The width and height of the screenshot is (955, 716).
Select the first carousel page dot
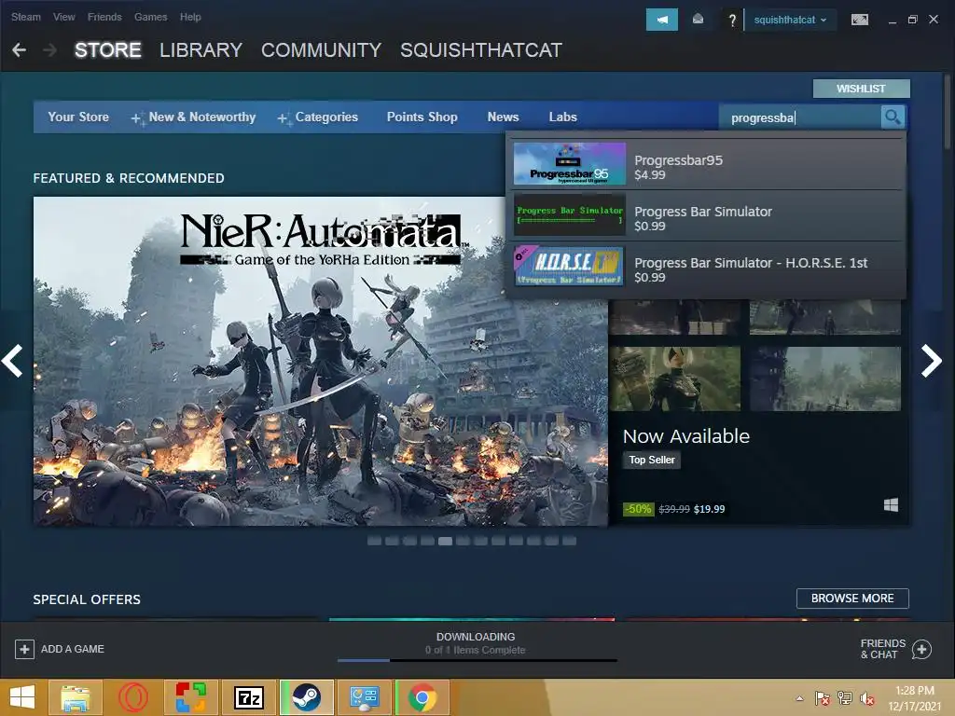point(375,541)
